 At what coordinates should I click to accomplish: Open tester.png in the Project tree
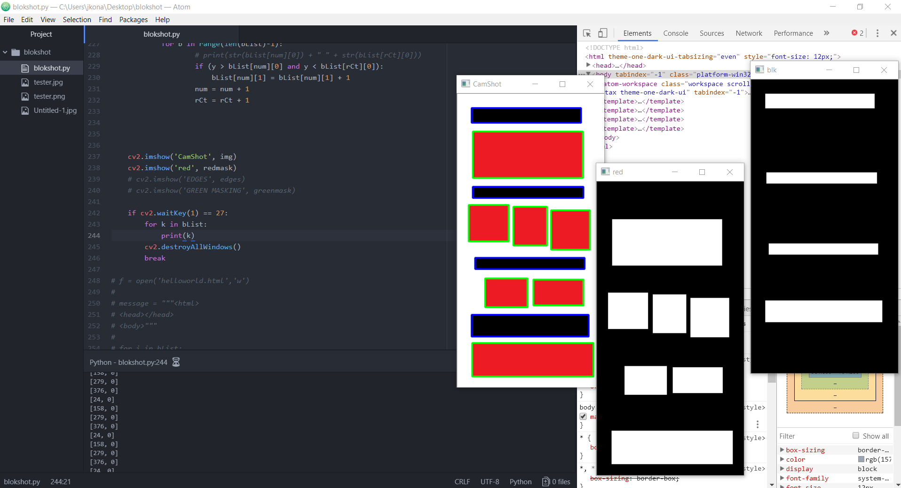49,96
